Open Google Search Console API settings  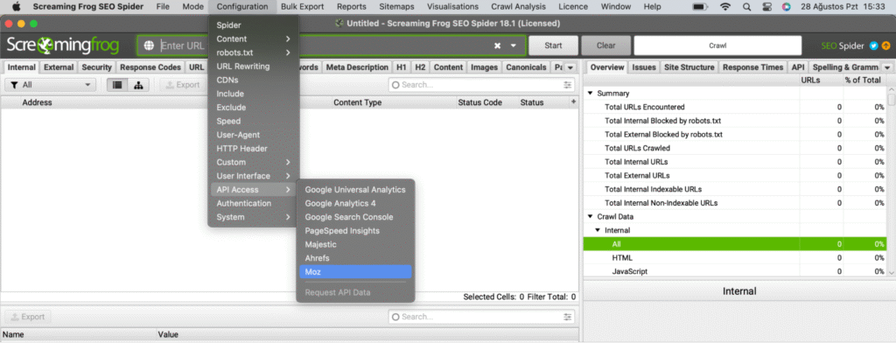(x=355, y=217)
